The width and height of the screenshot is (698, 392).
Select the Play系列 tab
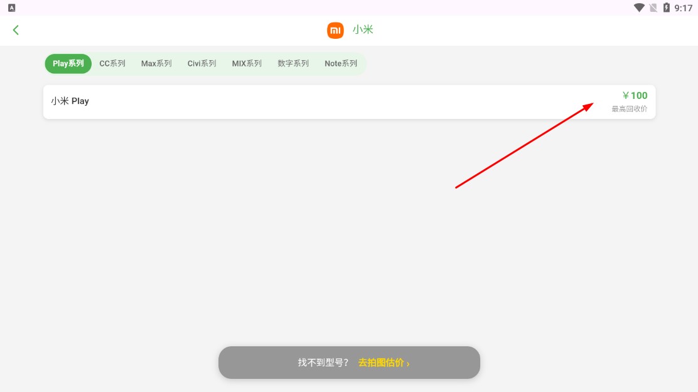coord(68,64)
